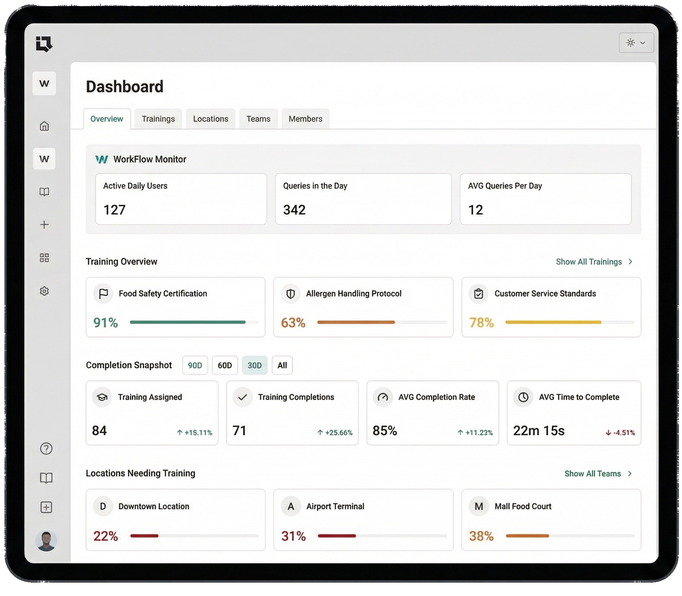Image resolution: width=682 pixels, height=596 pixels.
Task: Select the 60D completion filter
Action: 224,365
